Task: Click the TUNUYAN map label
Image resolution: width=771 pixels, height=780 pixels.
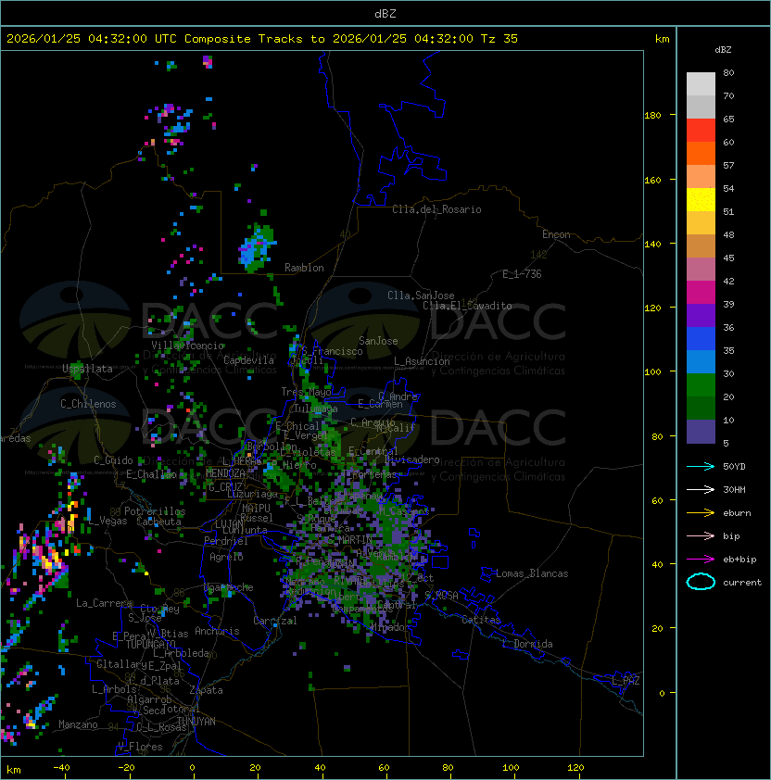Action: [x=196, y=722]
